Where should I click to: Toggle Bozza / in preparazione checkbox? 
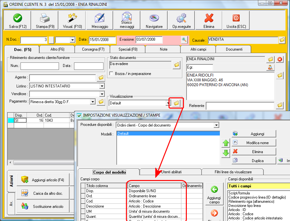pyautogui.click(x=111, y=74)
